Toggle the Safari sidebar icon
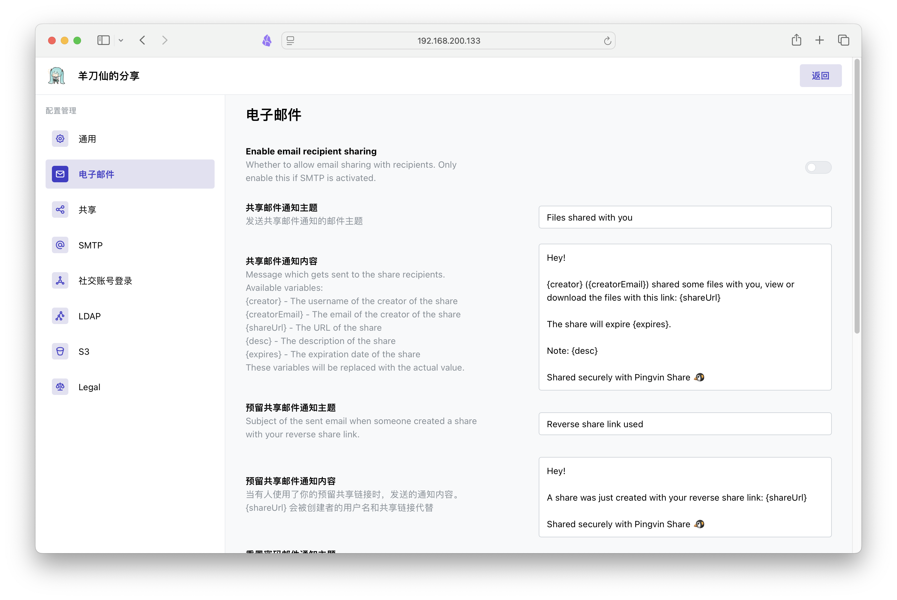 click(x=103, y=40)
